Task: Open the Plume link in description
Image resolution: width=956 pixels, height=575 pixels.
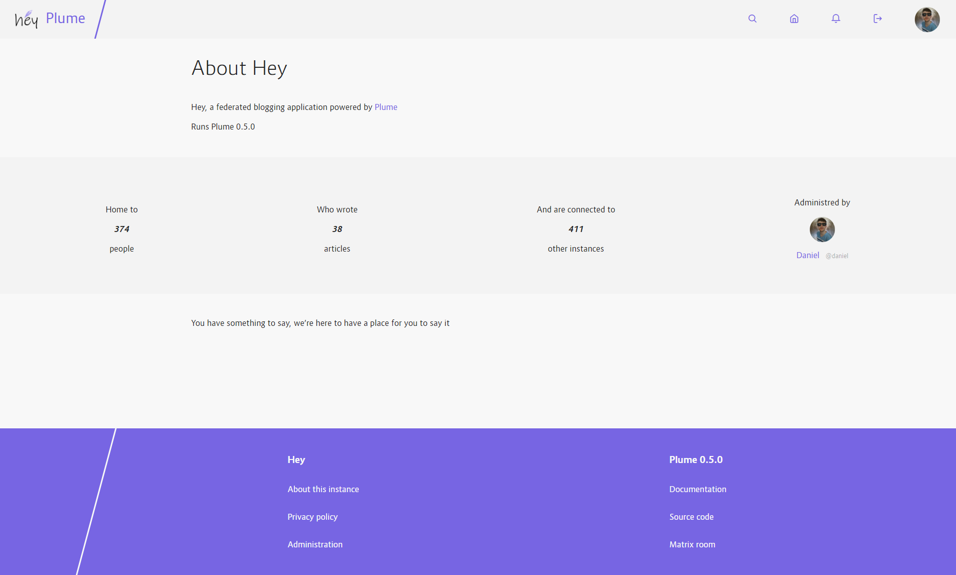Action: (385, 107)
